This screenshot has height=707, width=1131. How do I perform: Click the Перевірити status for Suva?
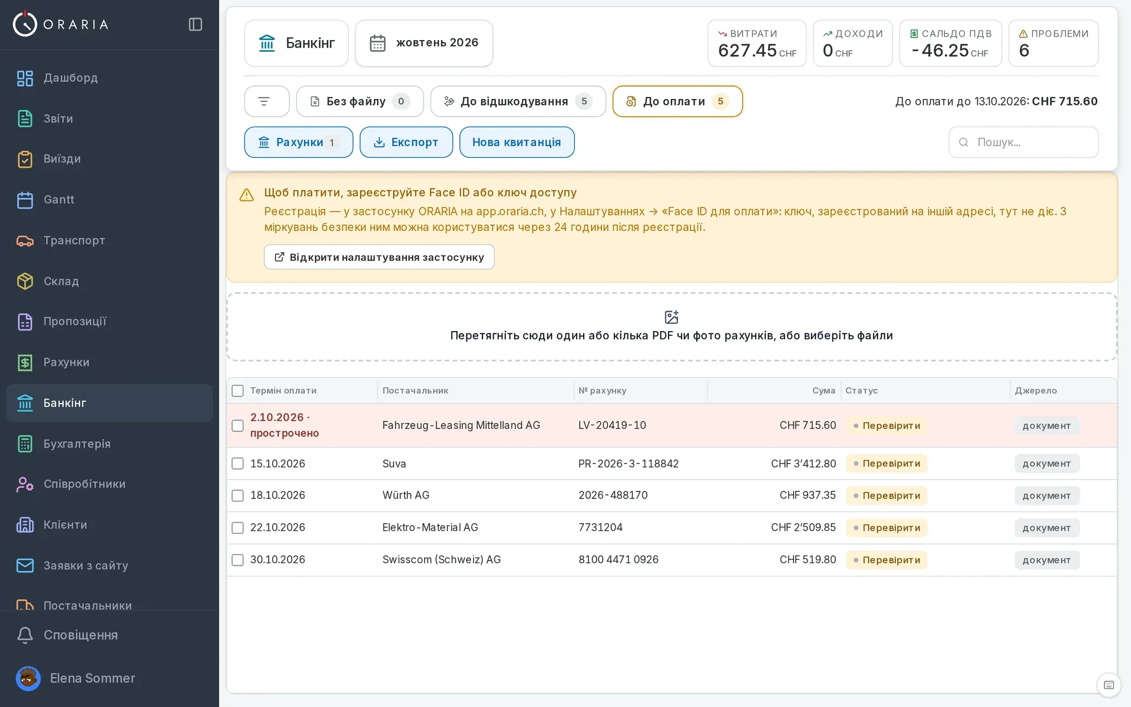point(887,464)
